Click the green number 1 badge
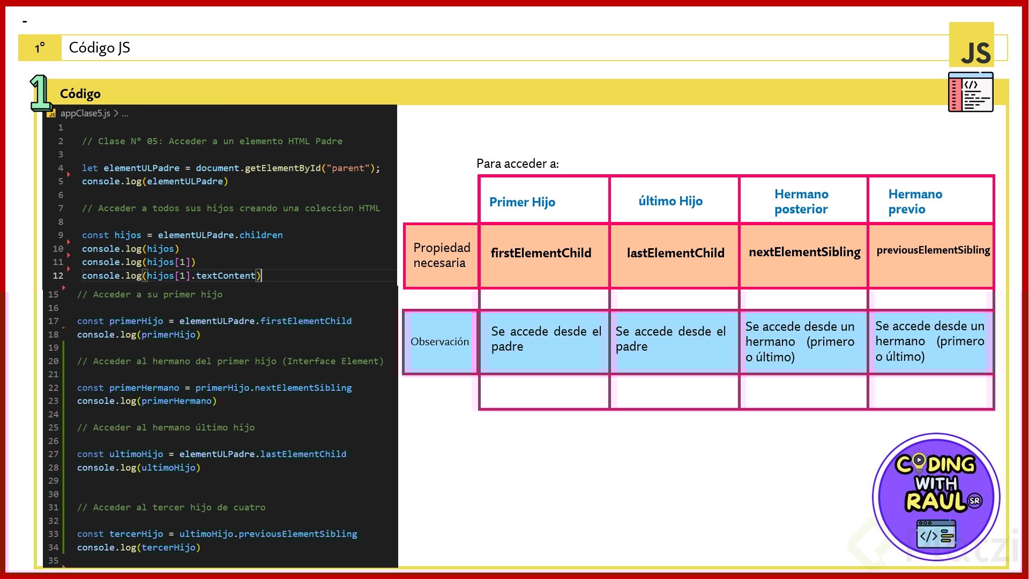Screen dimensions: 1029x579 click(40, 92)
